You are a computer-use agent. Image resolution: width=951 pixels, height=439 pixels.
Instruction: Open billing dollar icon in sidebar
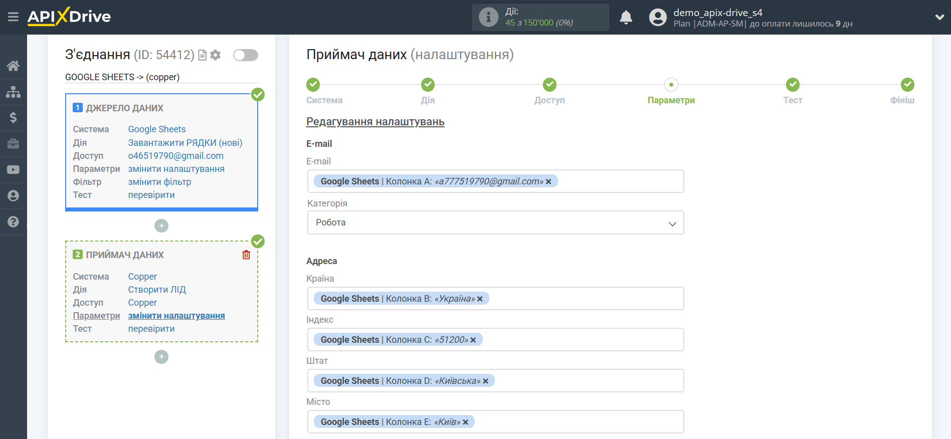click(14, 118)
